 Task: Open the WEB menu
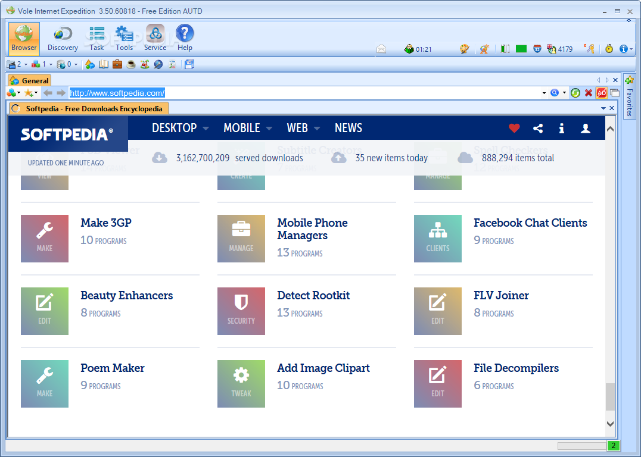coord(303,128)
